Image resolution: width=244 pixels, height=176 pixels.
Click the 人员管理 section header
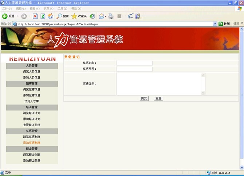(32, 66)
